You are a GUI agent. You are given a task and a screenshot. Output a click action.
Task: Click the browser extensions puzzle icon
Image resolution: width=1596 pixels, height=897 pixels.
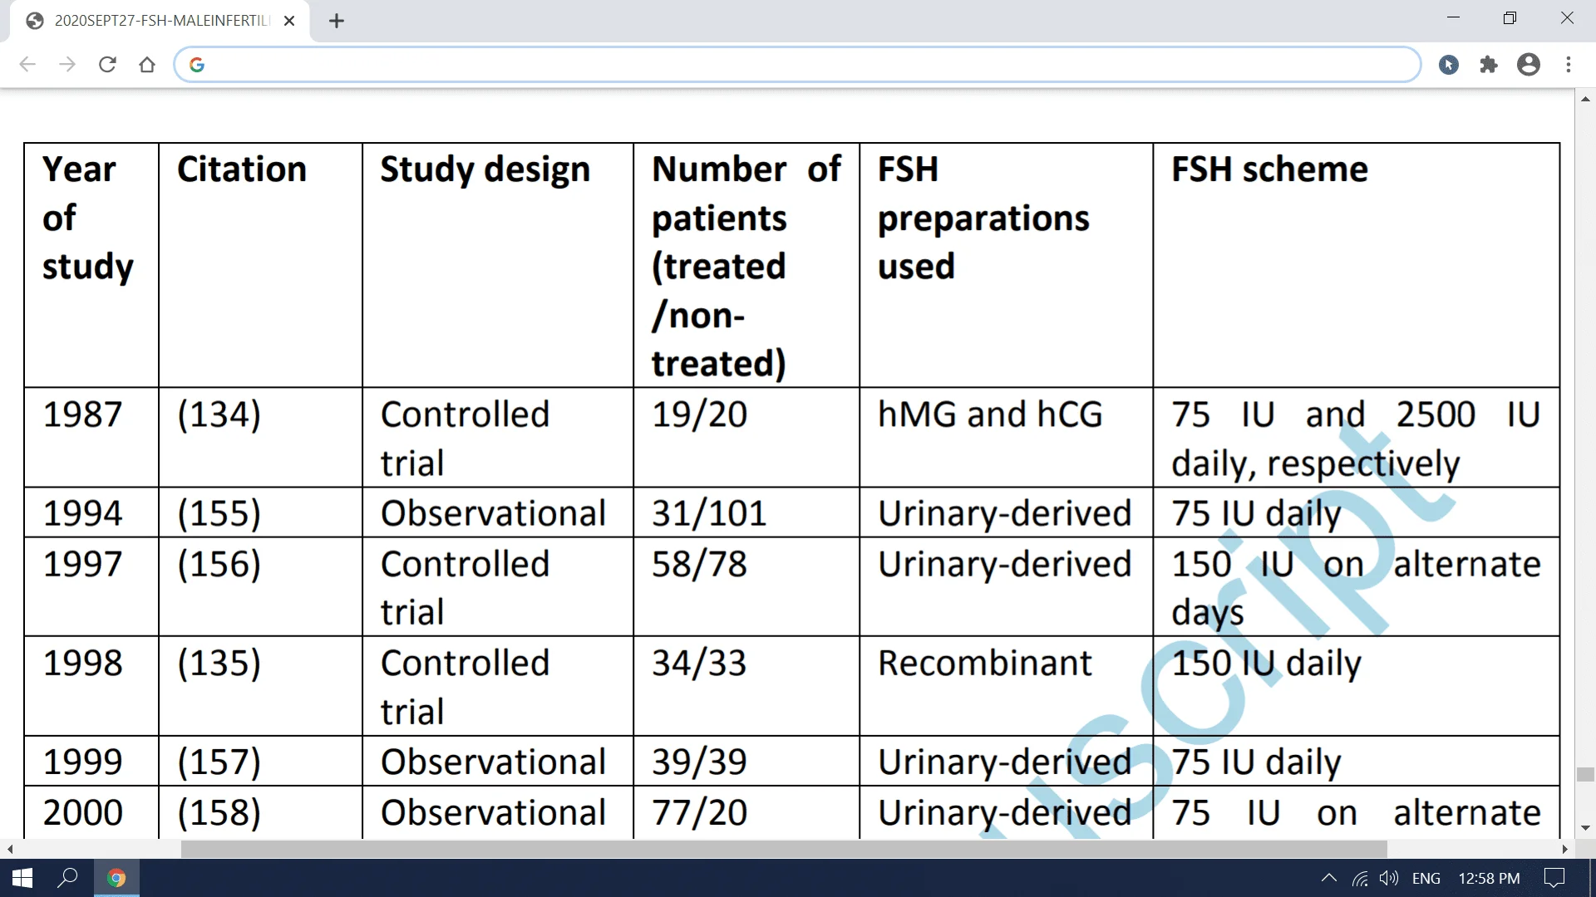point(1489,65)
